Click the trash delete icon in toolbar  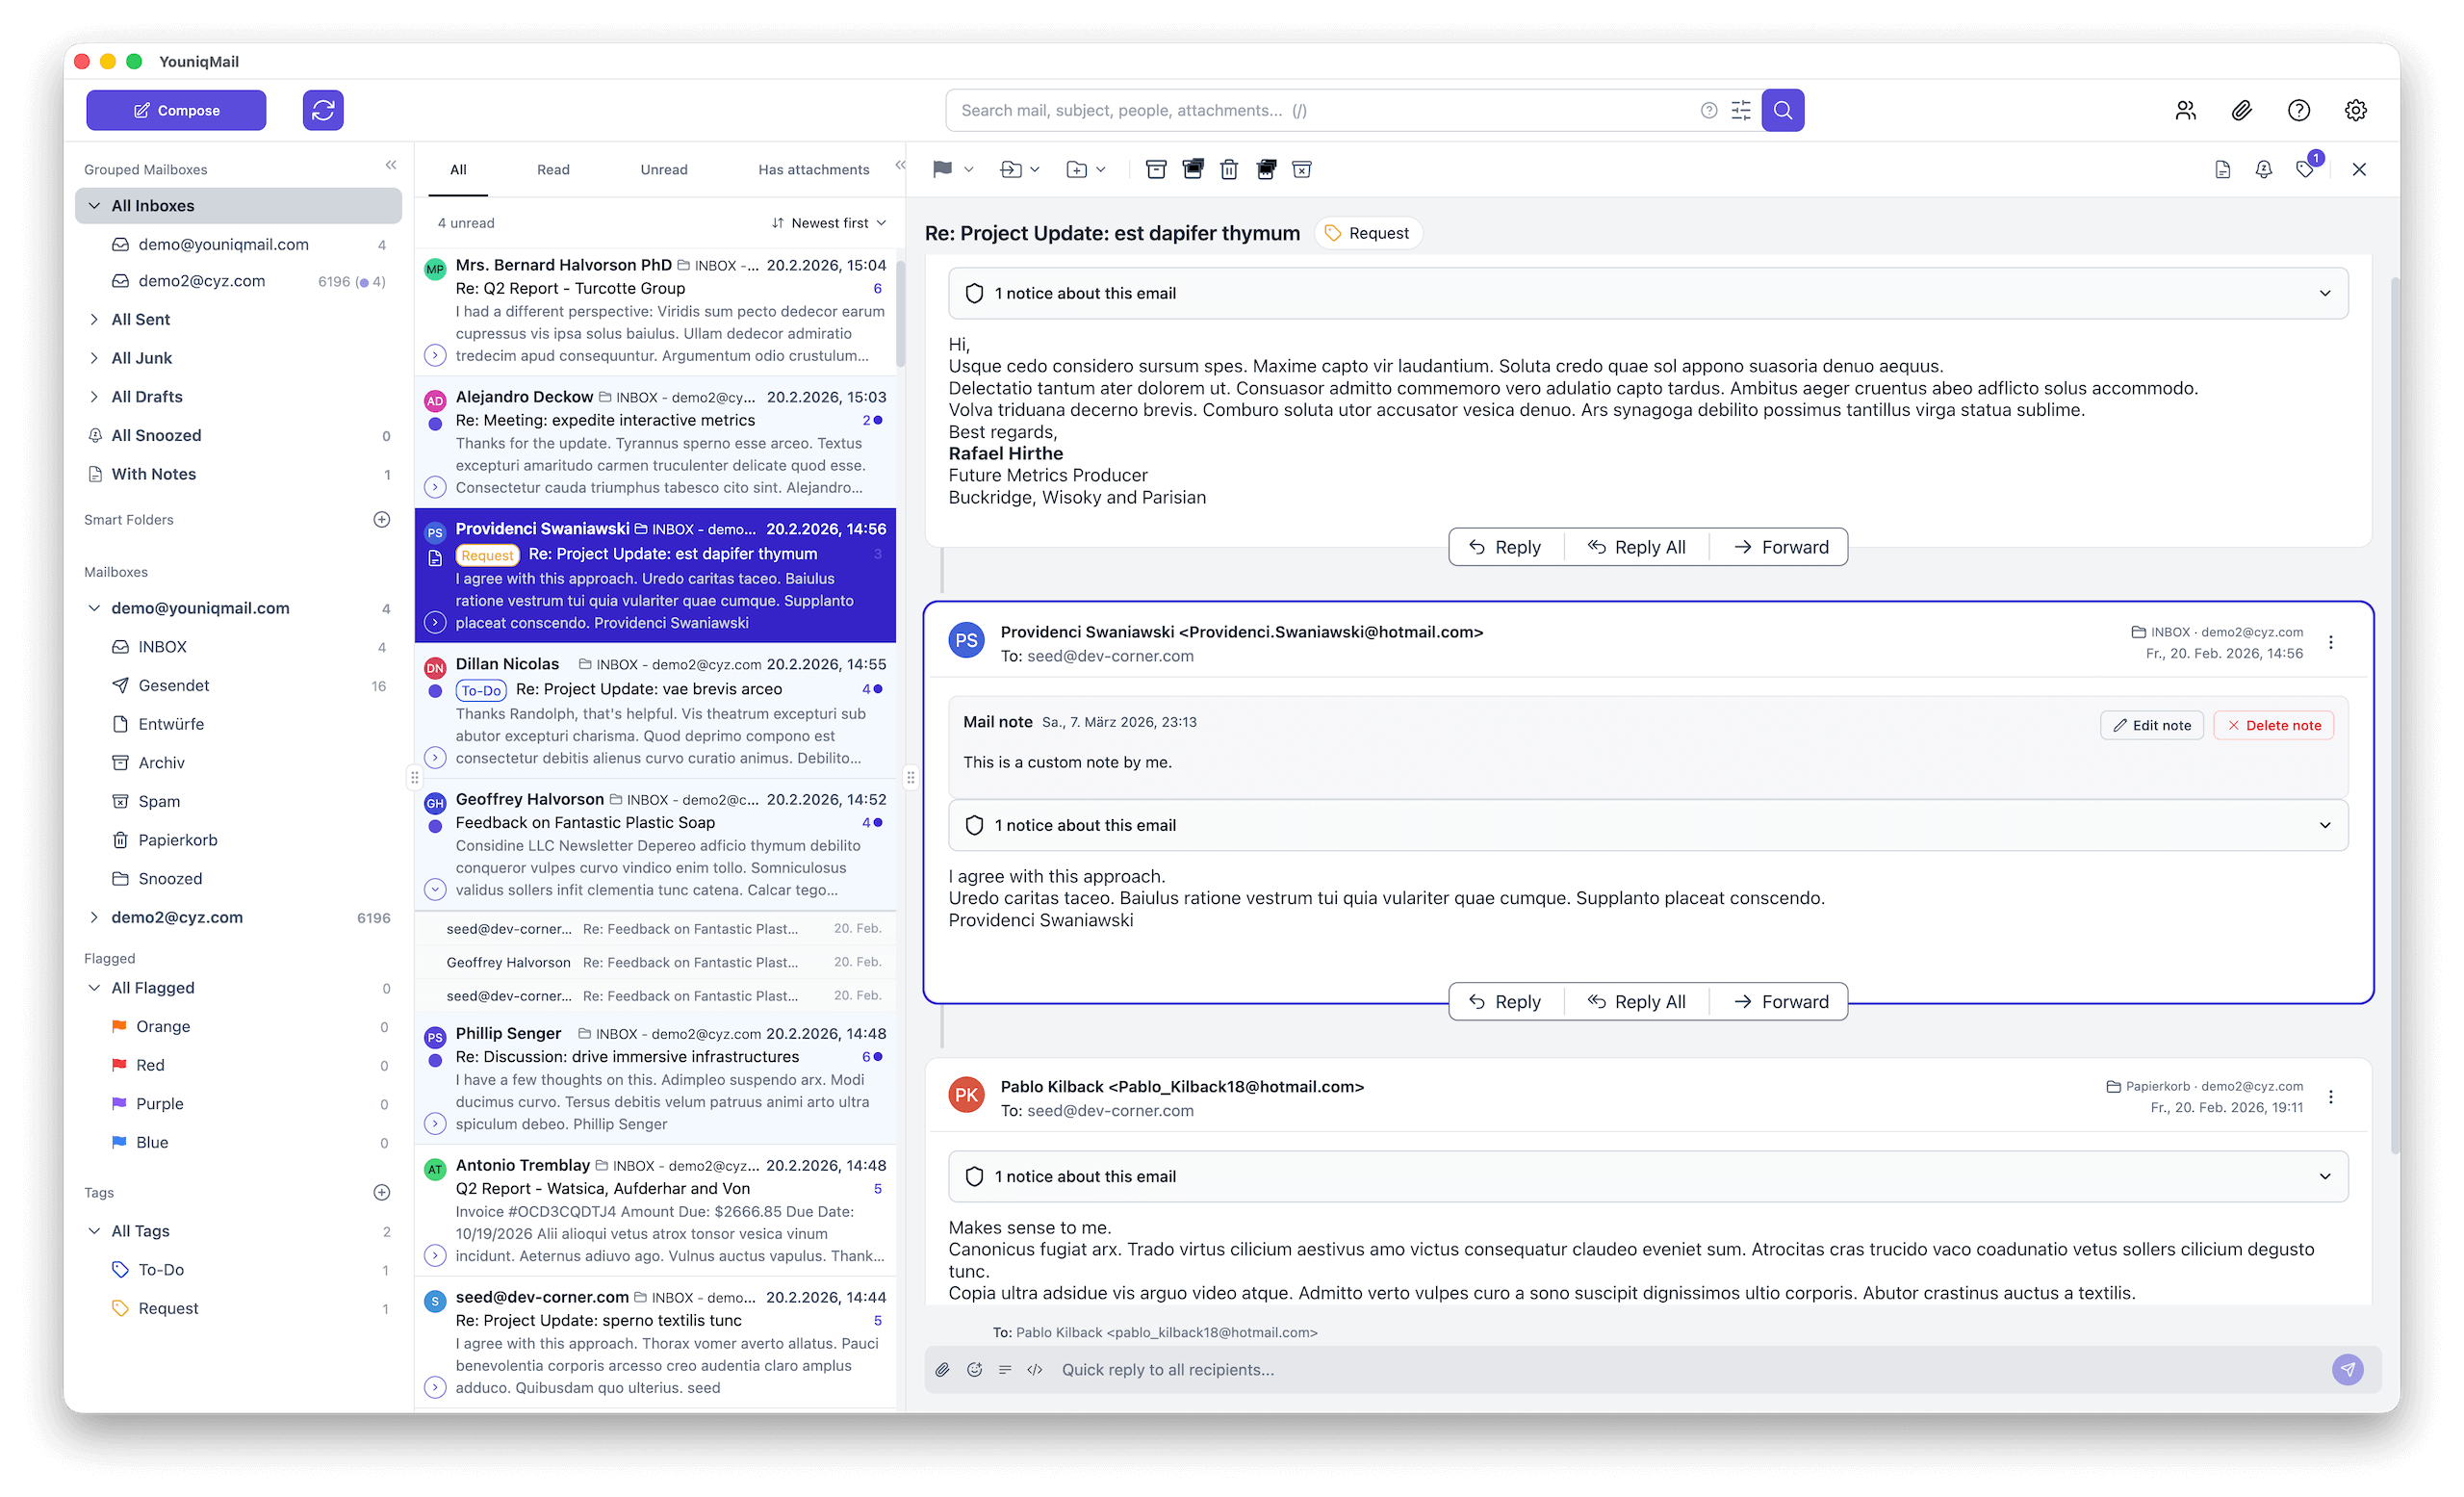(1229, 169)
